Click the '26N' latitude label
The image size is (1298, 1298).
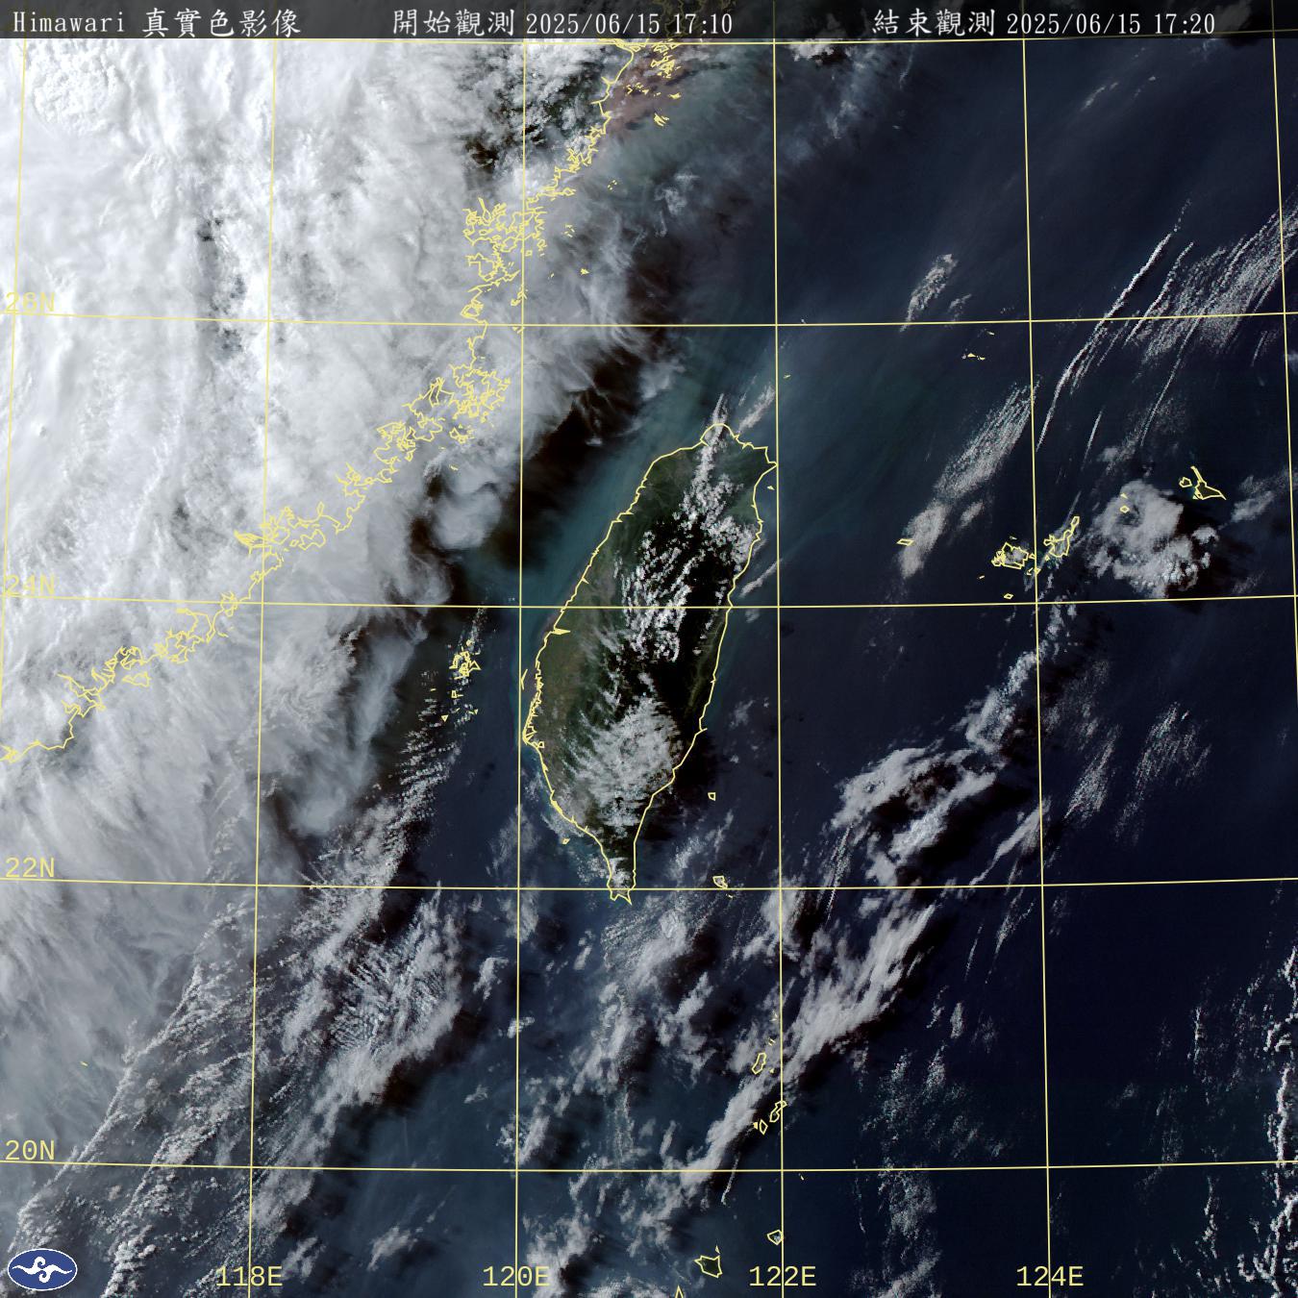[x=31, y=304]
